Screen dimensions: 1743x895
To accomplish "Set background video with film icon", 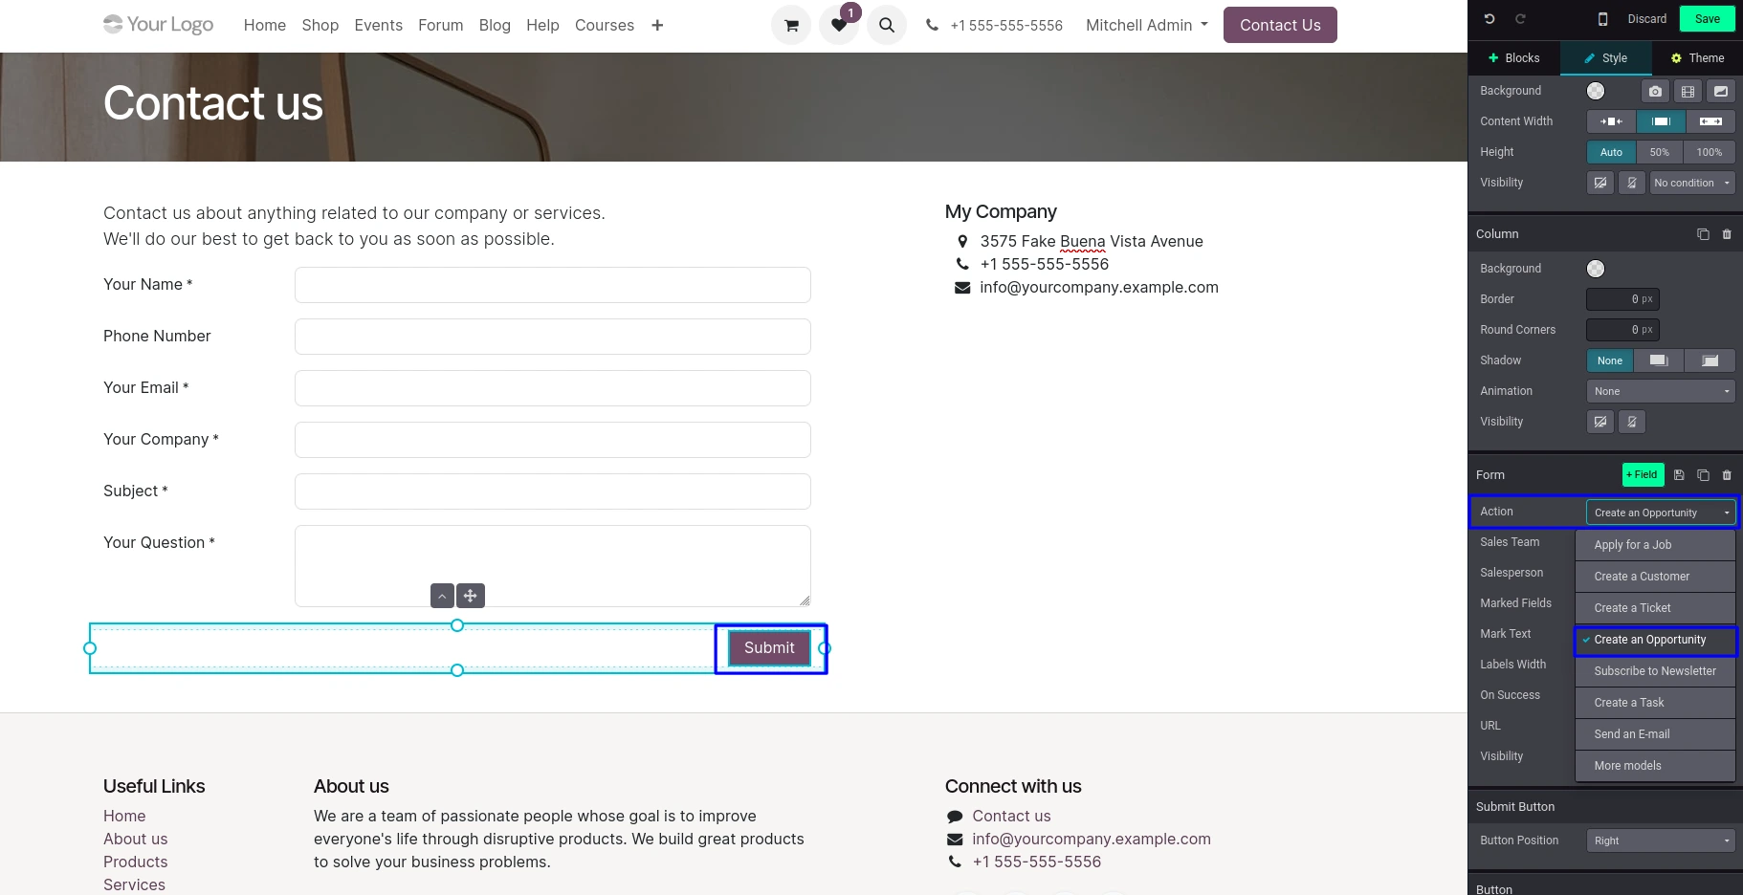I will 1688,91.
